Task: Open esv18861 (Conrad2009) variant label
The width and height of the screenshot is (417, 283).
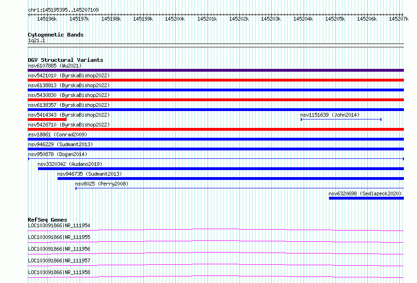Action: [58, 134]
